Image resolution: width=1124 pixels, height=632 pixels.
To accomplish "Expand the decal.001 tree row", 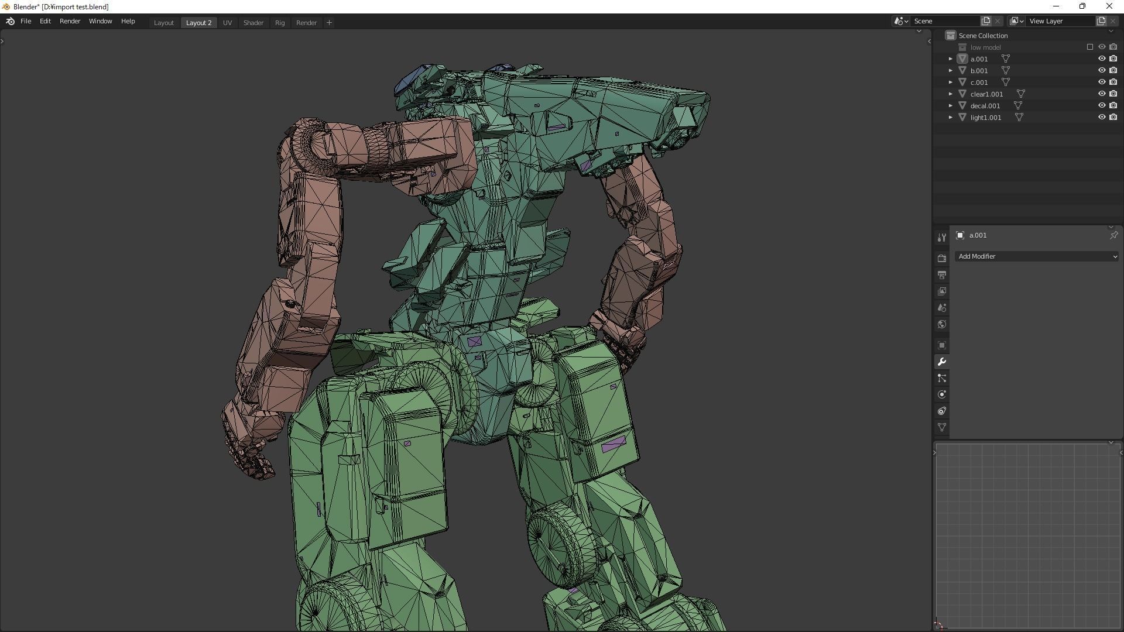I will 951,105.
